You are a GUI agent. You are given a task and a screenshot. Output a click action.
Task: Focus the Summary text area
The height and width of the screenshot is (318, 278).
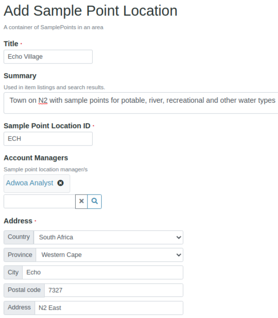pos(142,103)
